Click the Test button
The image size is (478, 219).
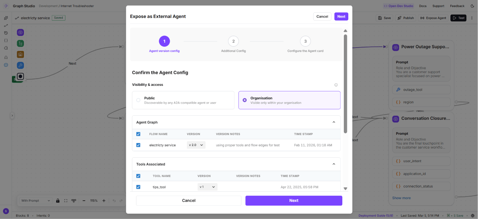click(x=458, y=18)
